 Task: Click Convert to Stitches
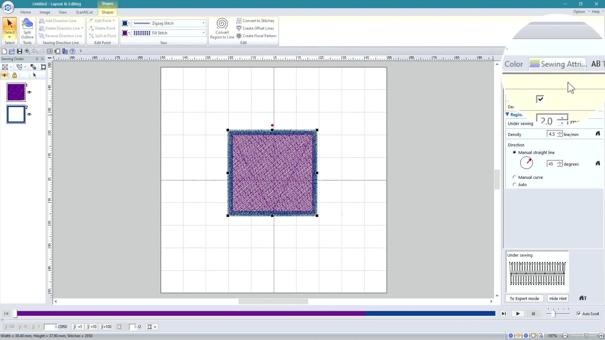[256, 21]
